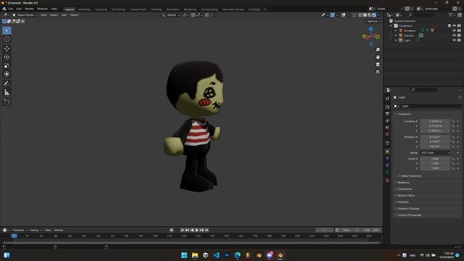Screen dimensions: 464x261
Task: Open the viewport Add menu
Action: click(x=64, y=15)
